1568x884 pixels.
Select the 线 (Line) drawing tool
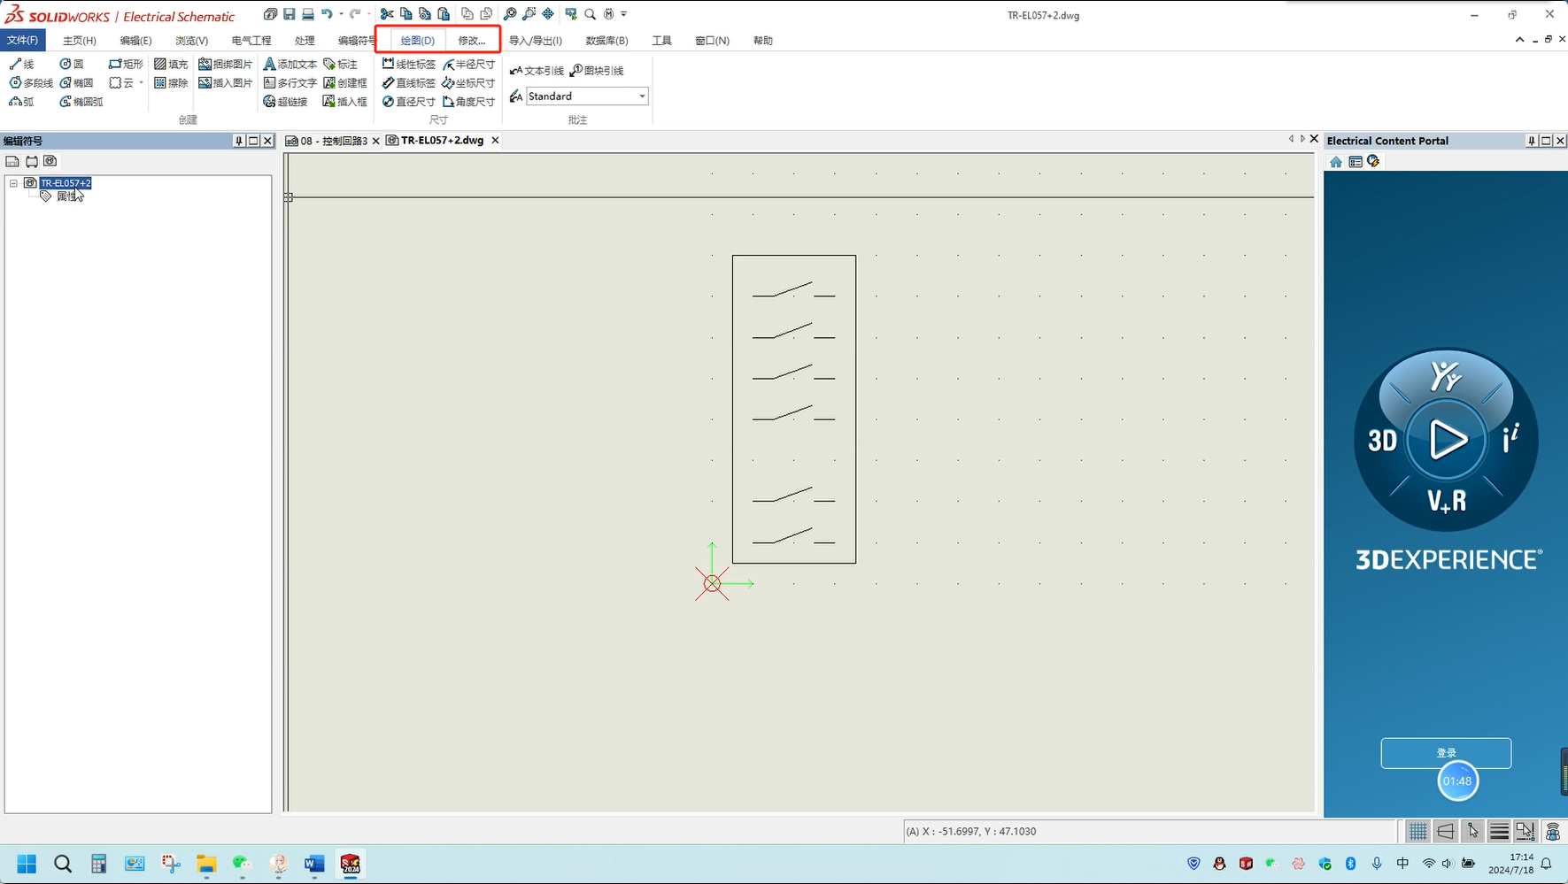pos(21,65)
